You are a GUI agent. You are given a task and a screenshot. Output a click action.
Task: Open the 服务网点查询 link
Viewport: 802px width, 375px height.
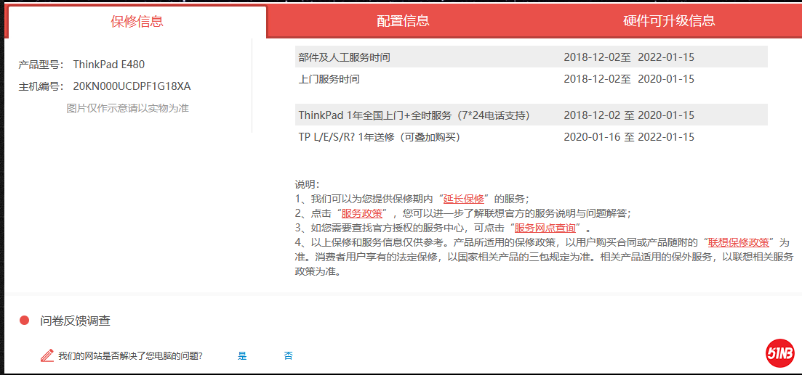545,228
